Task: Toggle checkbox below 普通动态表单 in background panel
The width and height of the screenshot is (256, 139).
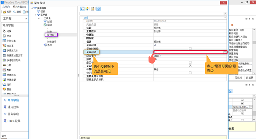Action: 242,114
